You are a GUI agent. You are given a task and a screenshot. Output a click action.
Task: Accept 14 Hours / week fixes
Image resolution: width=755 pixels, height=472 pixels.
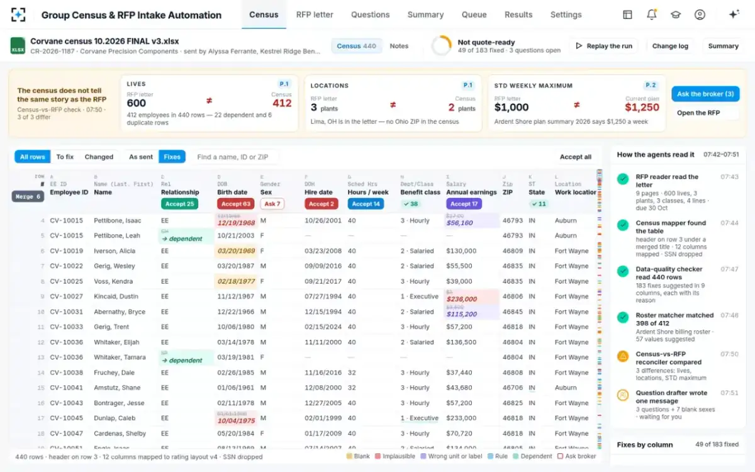[x=366, y=204]
